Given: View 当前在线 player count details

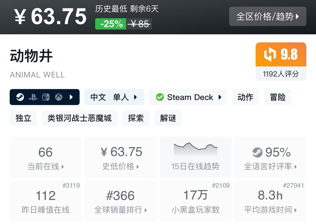Looking at the screenshot, I should (x=46, y=157).
